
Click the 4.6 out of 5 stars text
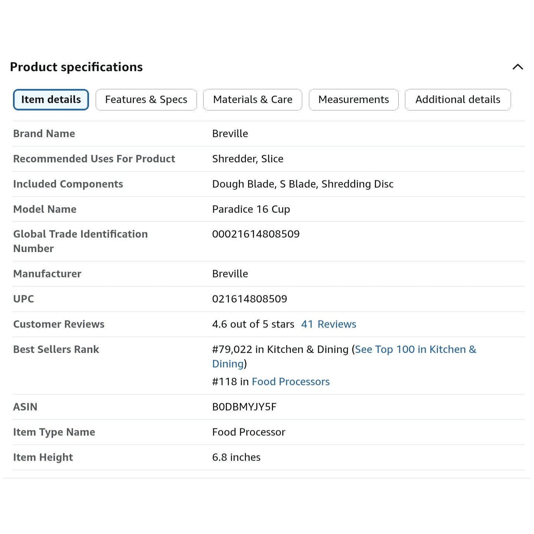253,324
